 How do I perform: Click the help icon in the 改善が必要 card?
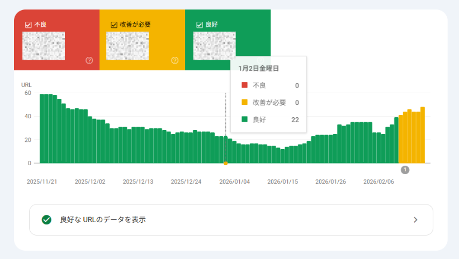point(174,60)
